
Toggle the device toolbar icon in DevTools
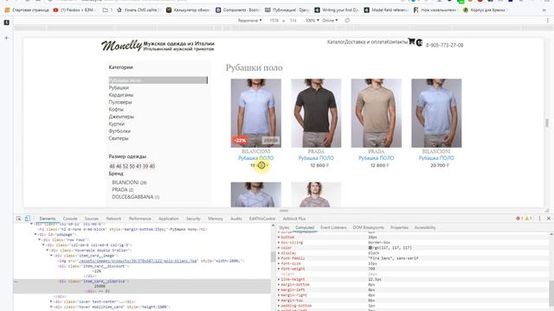[27, 219]
